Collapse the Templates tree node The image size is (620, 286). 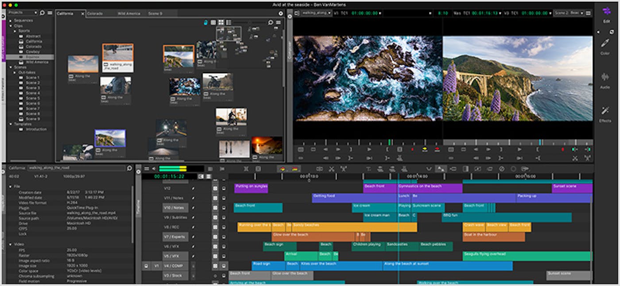(11, 124)
